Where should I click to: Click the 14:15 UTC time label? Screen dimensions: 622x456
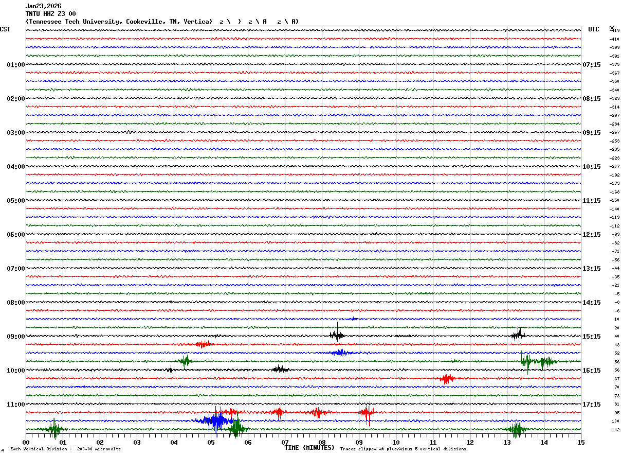point(592,303)
